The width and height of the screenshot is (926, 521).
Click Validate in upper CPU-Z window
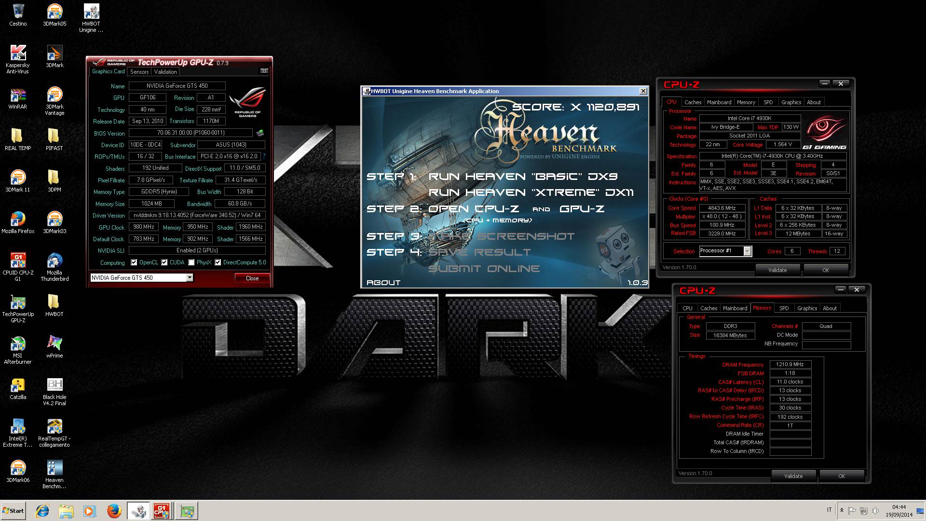(777, 270)
